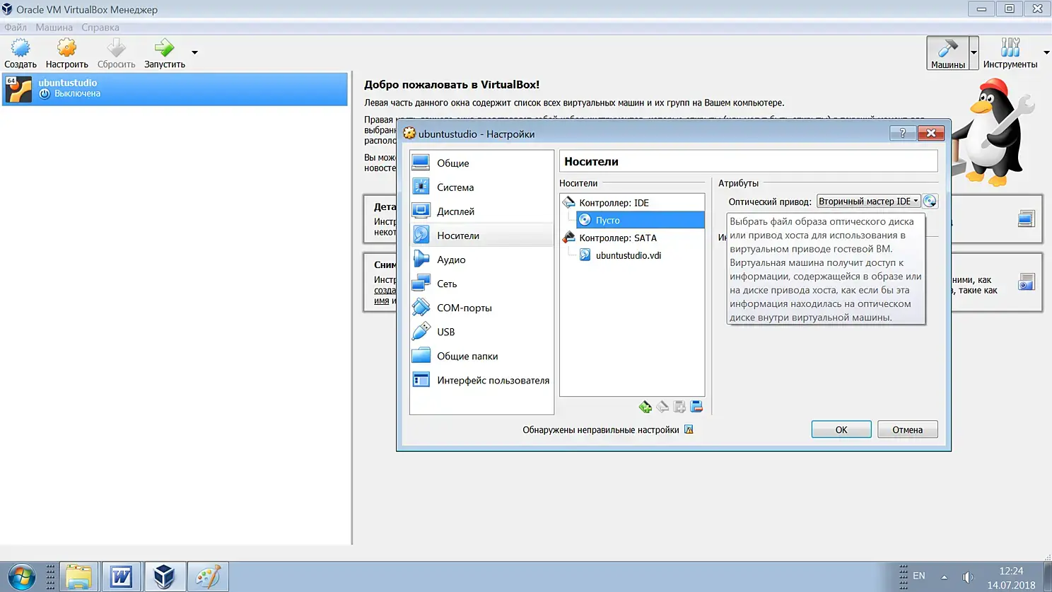Start the VM with the Запустить arrow icon
The height and width of the screenshot is (592, 1052).
pyautogui.click(x=165, y=54)
